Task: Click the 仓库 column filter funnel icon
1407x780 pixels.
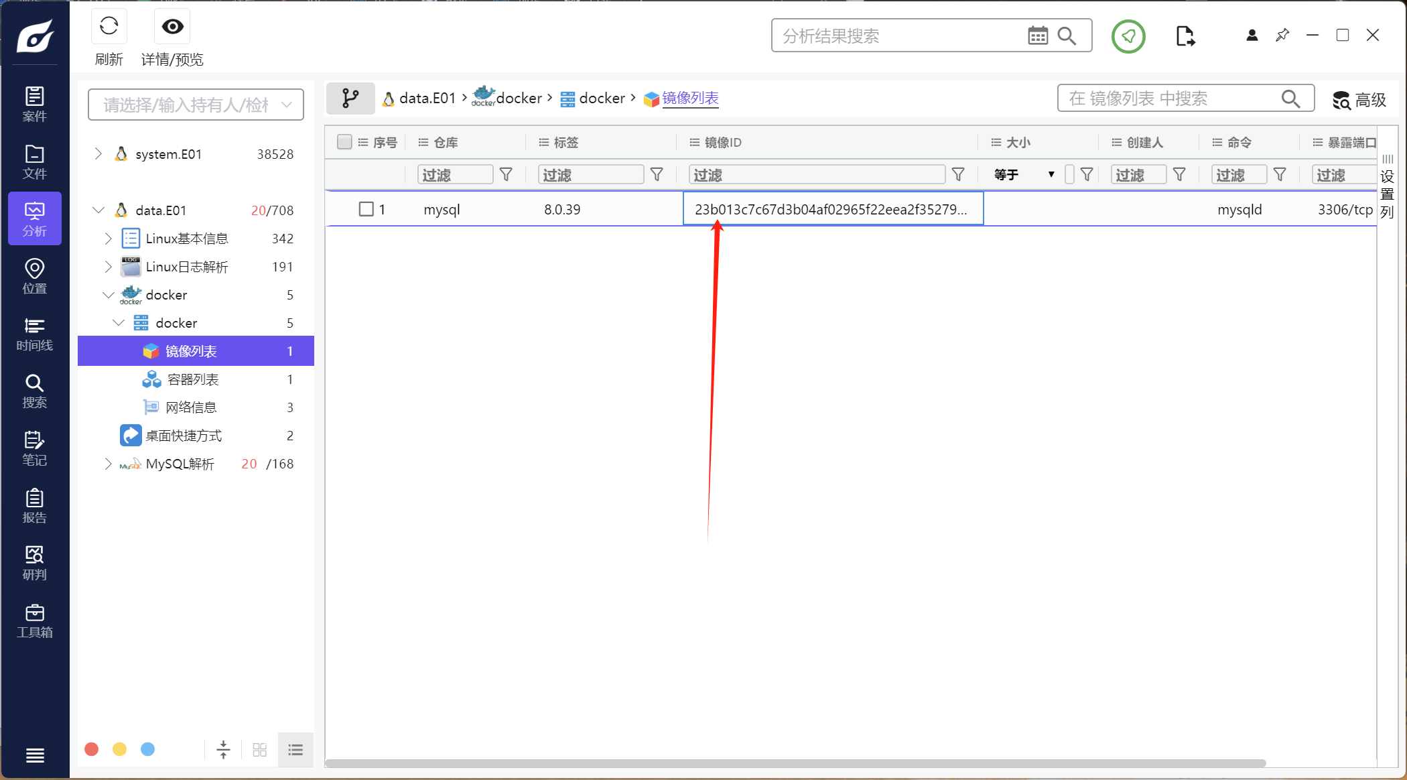Action: point(507,175)
